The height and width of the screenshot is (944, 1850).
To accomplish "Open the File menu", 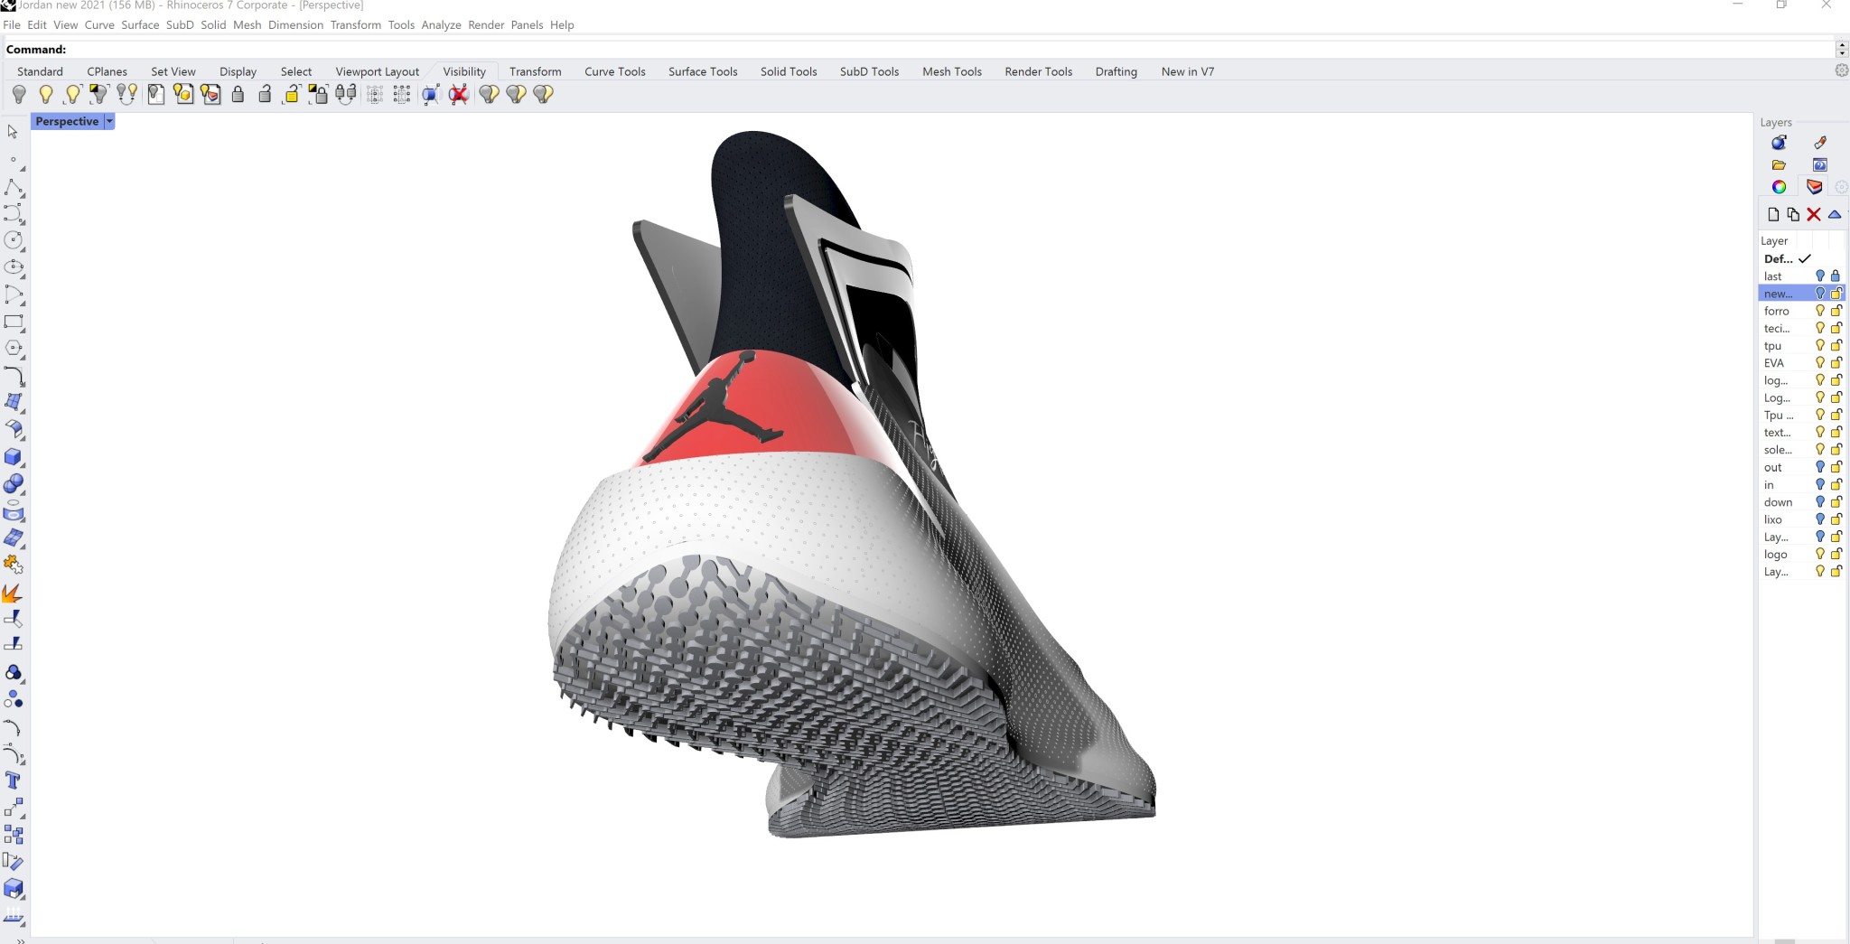I will 12,24.
